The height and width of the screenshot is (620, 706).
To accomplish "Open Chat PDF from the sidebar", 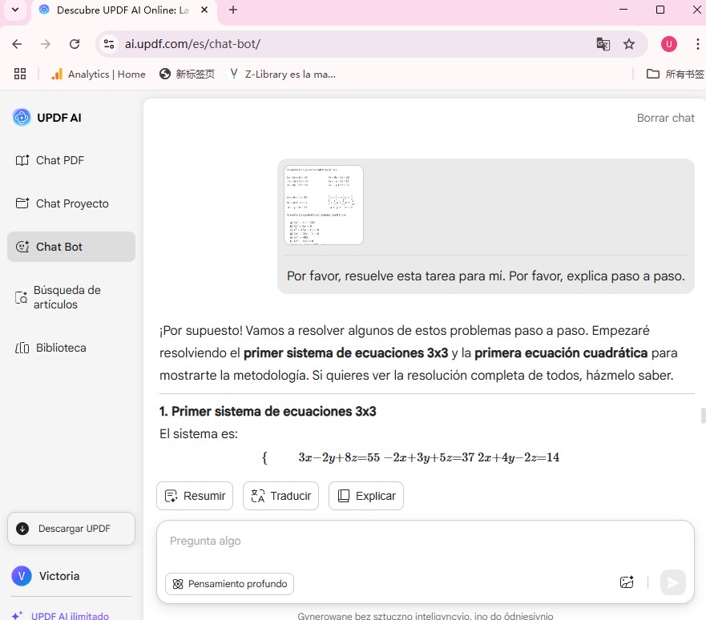I will click(50, 160).
